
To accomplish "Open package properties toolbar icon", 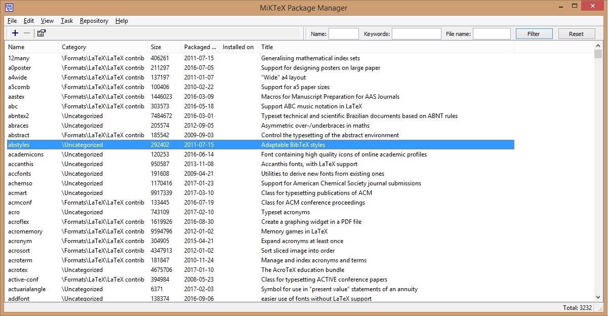I will point(41,33).
